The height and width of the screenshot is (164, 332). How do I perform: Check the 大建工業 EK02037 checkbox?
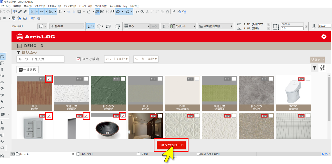click(x=86, y=79)
